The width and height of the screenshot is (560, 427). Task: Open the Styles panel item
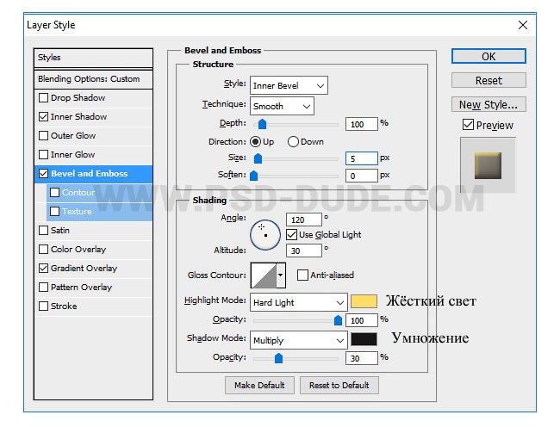(93, 58)
